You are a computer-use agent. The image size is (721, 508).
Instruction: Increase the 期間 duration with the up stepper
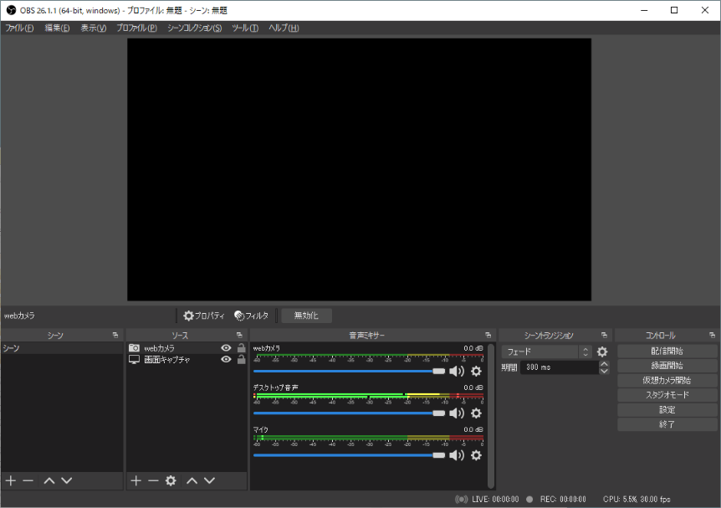point(606,362)
